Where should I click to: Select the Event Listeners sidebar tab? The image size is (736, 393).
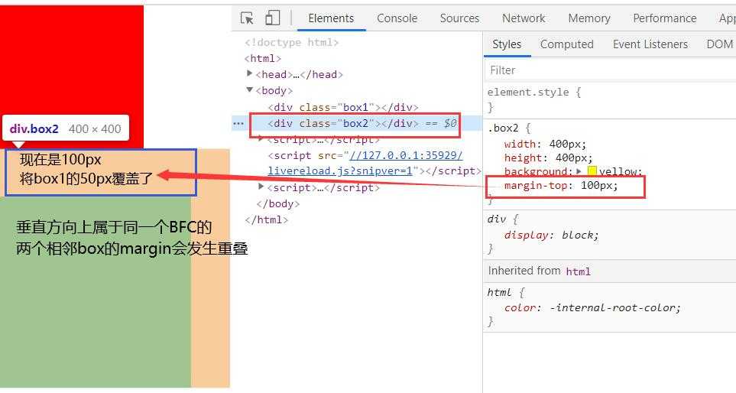click(x=650, y=44)
